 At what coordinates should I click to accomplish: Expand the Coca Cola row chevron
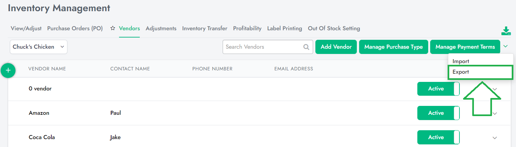tap(495, 138)
